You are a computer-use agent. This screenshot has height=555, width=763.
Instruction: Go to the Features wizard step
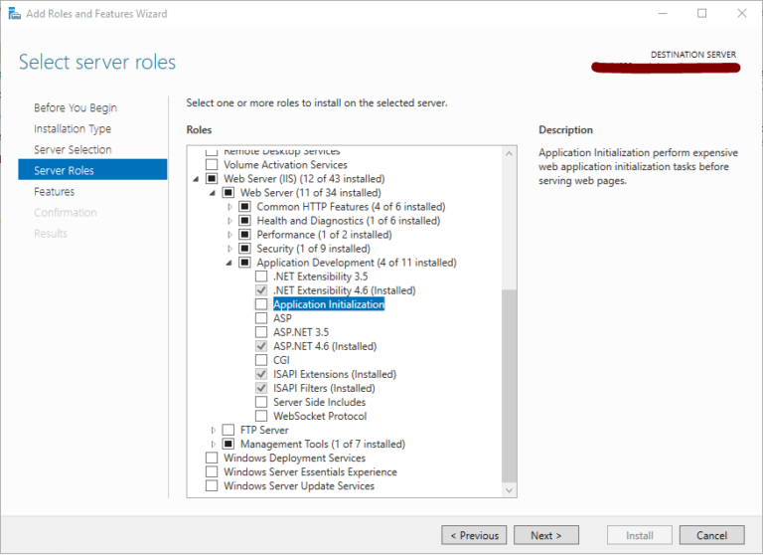[54, 191]
